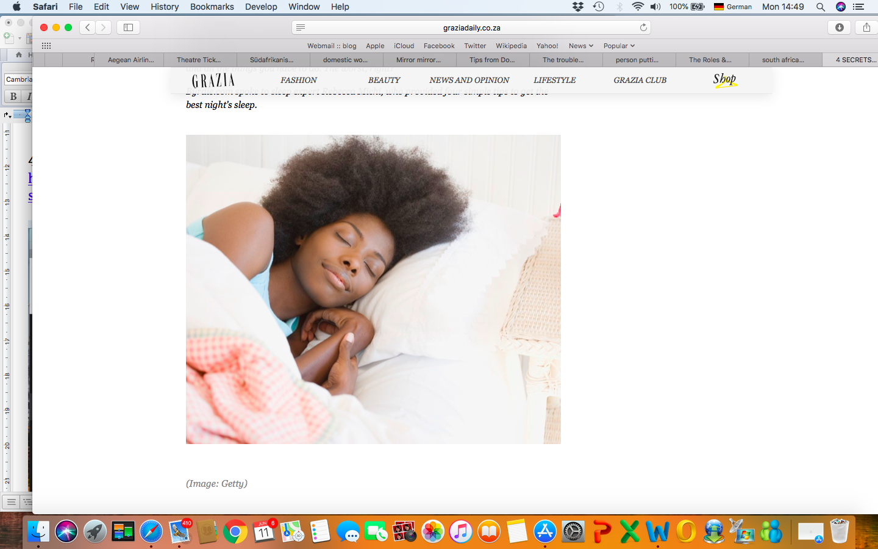Show Safari downloads list
This screenshot has height=549, width=878.
point(840,27)
